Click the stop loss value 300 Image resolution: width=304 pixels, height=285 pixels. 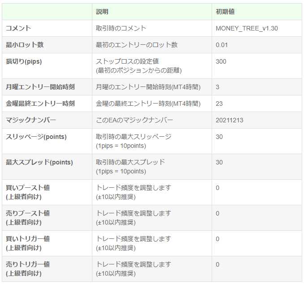(x=221, y=61)
